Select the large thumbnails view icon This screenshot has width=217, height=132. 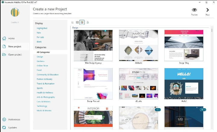tap(82, 22)
